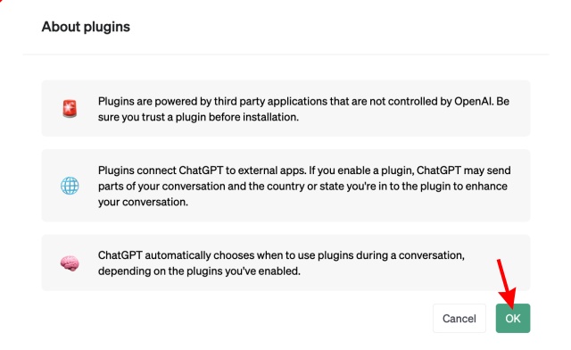The image size is (571, 350).
Task: Click the blue globe icon
Action: [x=70, y=186]
